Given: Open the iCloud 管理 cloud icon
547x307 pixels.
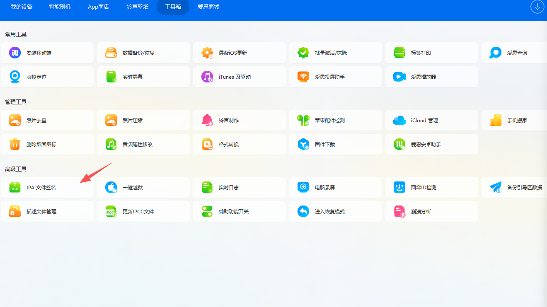Looking at the screenshot, I should [x=399, y=121].
